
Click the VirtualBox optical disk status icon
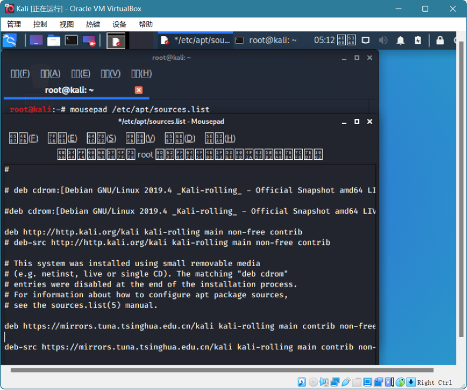coord(313,382)
